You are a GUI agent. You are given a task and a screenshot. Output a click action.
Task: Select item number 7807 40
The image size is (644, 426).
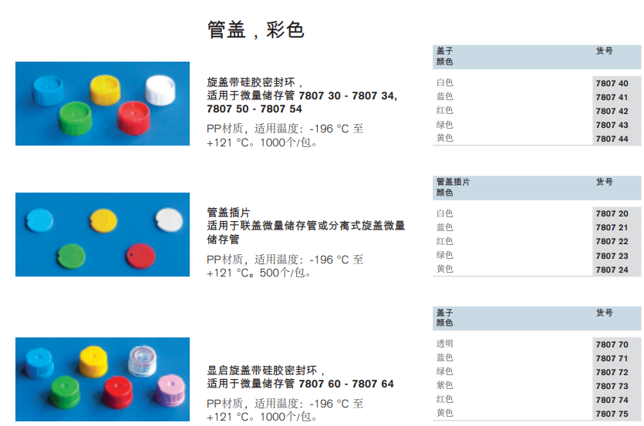612,83
